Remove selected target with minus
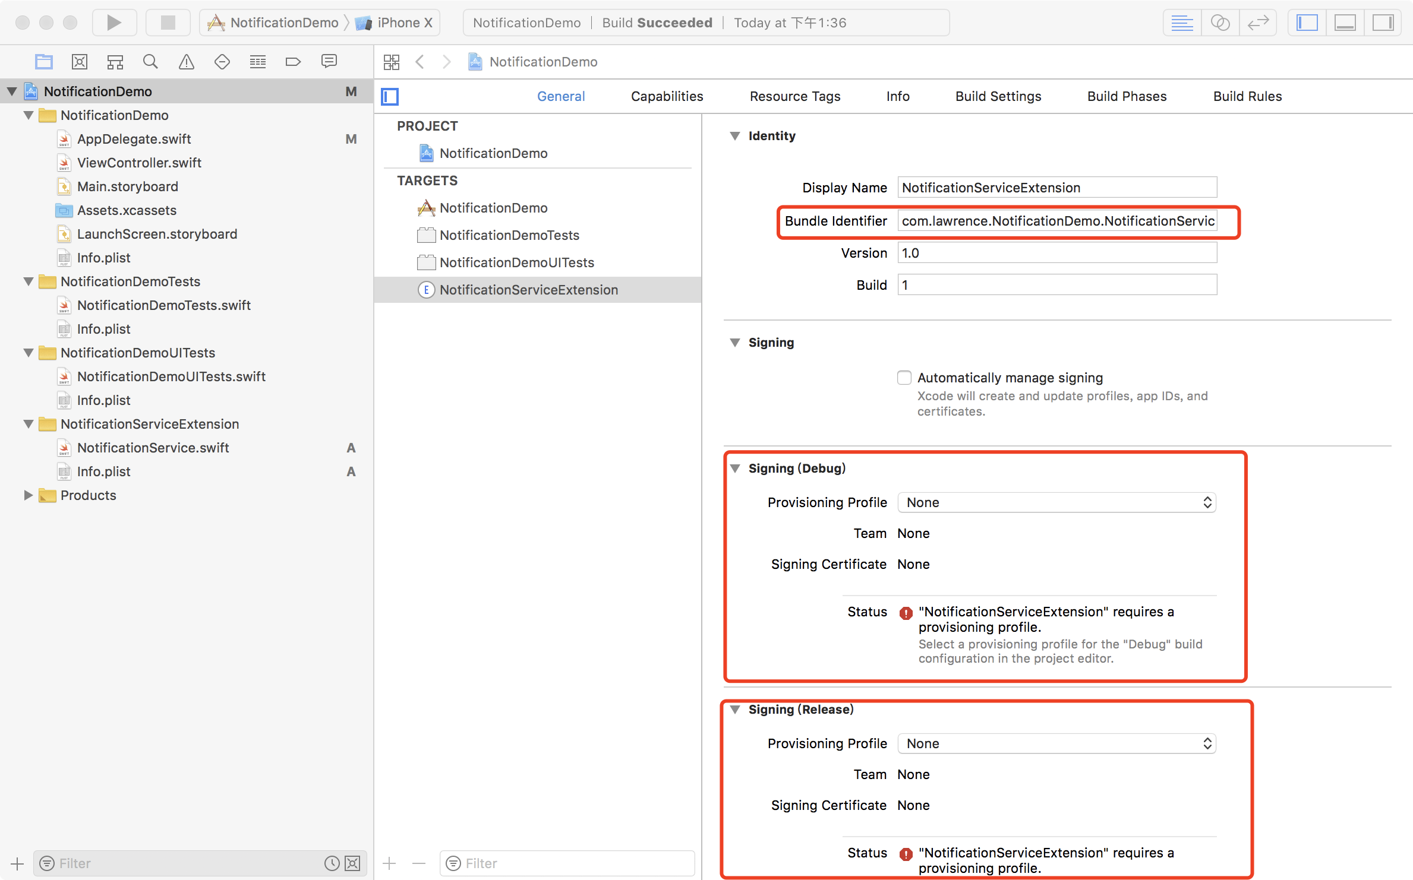The image size is (1413, 880). coord(419,863)
